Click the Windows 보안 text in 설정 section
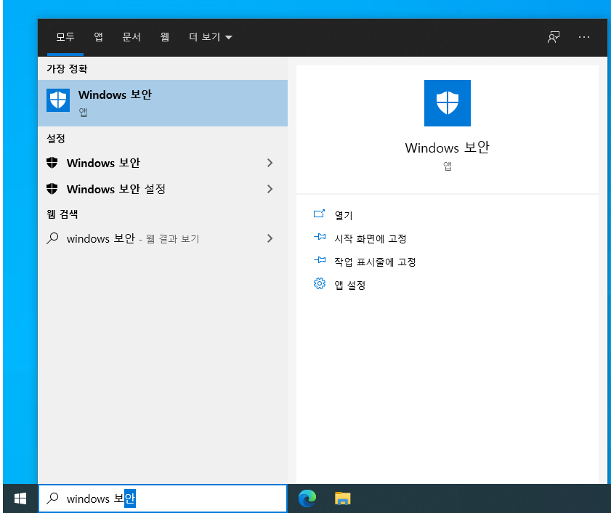Screen dimensions: 611x513 pos(103,163)
